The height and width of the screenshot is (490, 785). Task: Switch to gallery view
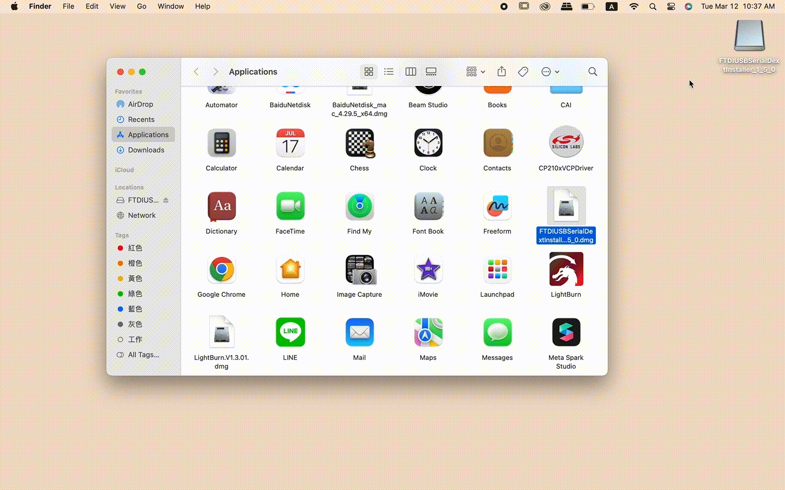click(431, 72)
